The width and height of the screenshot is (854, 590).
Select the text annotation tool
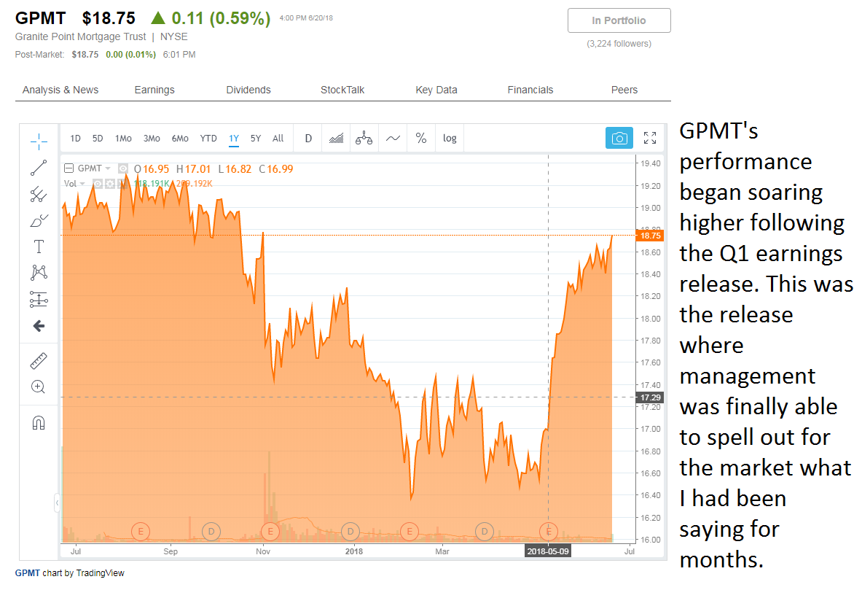pyautogui.click(x=39, y=247)
